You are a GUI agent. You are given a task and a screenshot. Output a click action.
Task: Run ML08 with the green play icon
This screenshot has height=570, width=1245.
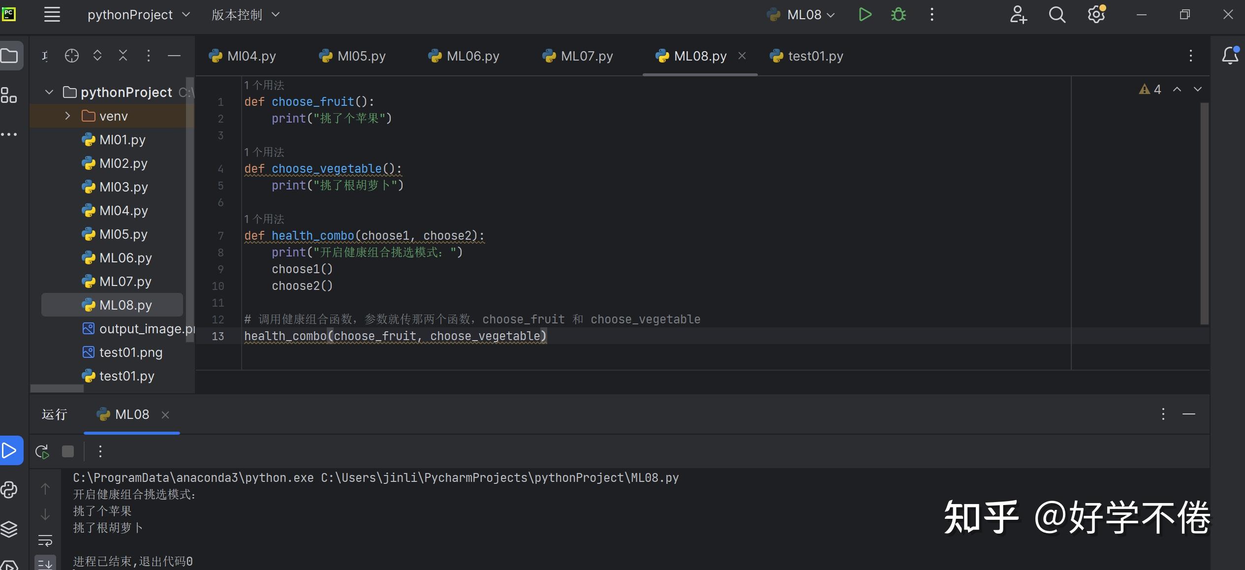(865, 15)
